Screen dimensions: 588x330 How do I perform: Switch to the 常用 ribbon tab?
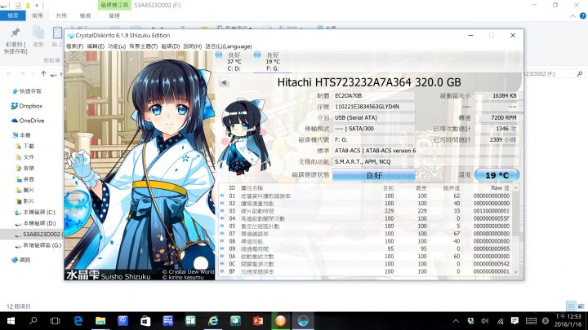click(38, 15)
